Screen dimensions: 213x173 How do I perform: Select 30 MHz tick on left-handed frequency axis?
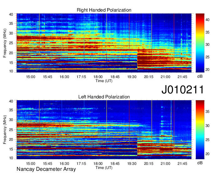coord(11,120)
